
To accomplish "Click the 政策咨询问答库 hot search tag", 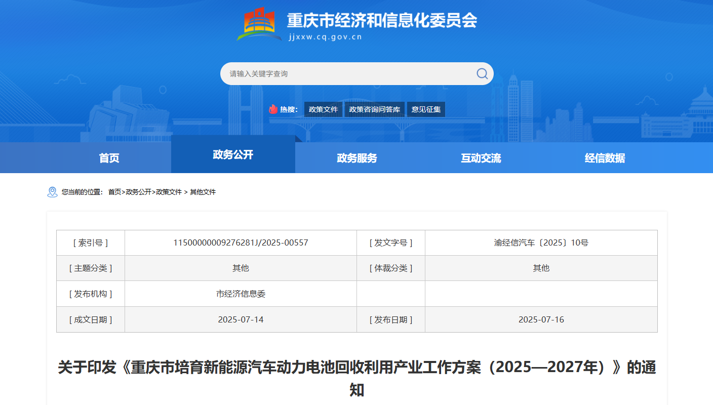I will [374, 109].
